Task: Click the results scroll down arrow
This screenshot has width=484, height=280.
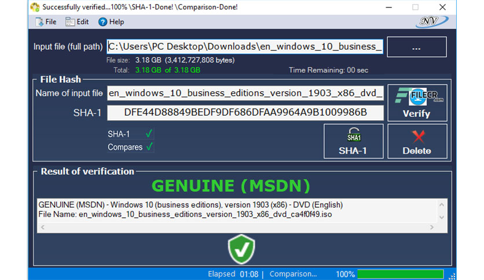Action: (442, 218)
